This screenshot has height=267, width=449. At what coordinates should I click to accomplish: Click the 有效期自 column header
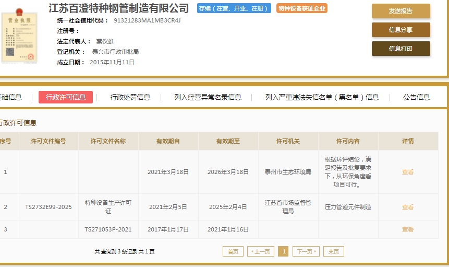[x=168, y=141]
